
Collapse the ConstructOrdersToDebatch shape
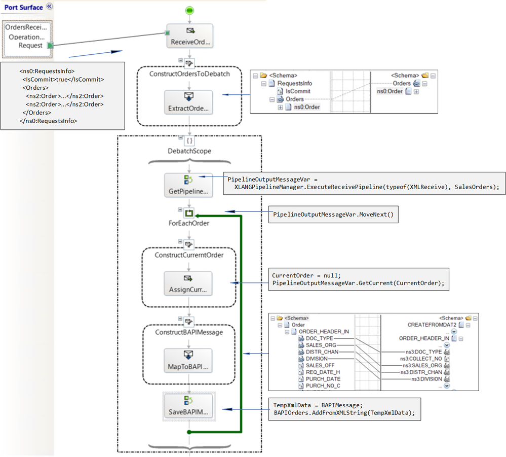pyautogui.click(x=180, y=60)
